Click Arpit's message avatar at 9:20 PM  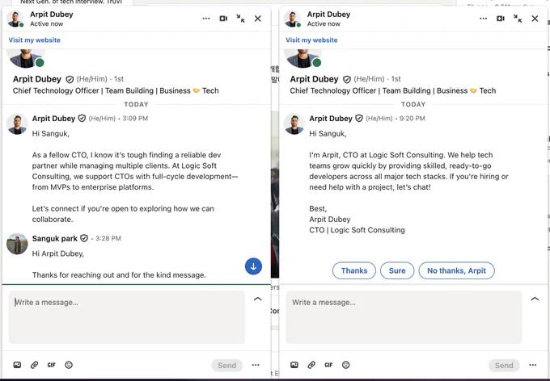pos(294,124)
